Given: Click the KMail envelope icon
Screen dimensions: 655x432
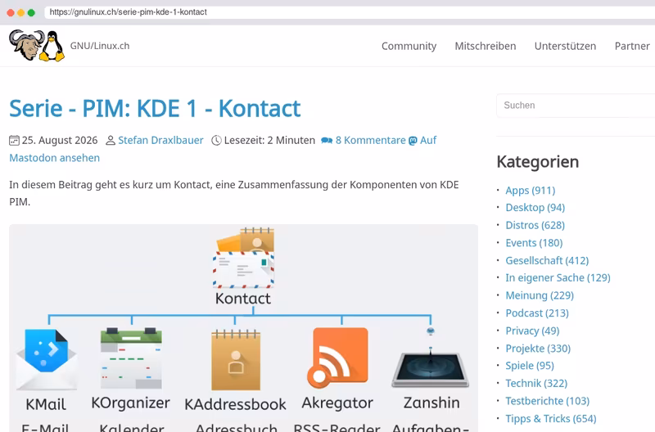Looking at the screenshot, I should 47,359.
